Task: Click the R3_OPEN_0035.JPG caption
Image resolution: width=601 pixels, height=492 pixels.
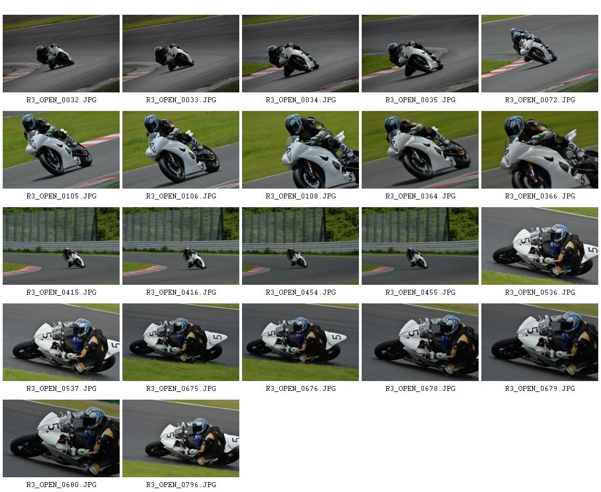Action: 421,100
